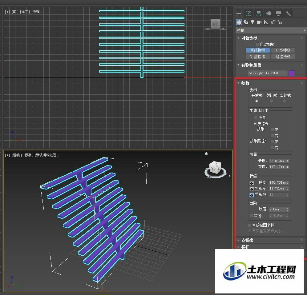Click the 竖板高 spinner arrows
Image resolution: width=307 pixels, height=295 pixels.
pos(288,188)
